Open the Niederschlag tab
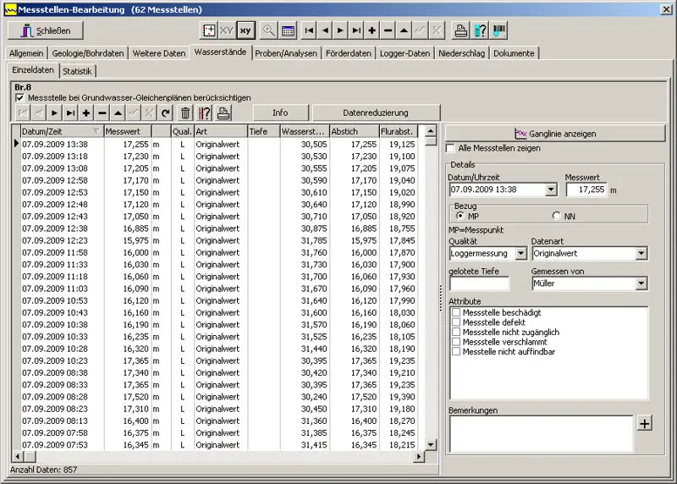 [x=461, y=53]
